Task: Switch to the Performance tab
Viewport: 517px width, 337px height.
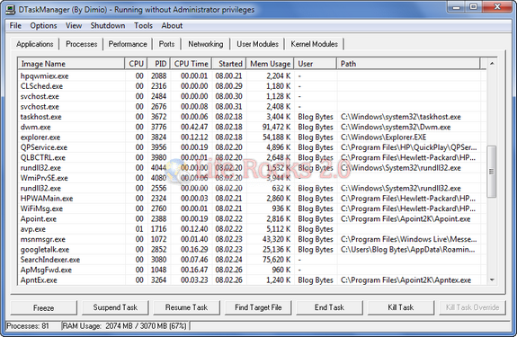Action: [128, 44]
